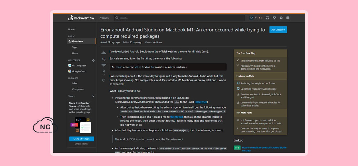
Task: Downvote the question with the down arrow
Action: point(104,65)
